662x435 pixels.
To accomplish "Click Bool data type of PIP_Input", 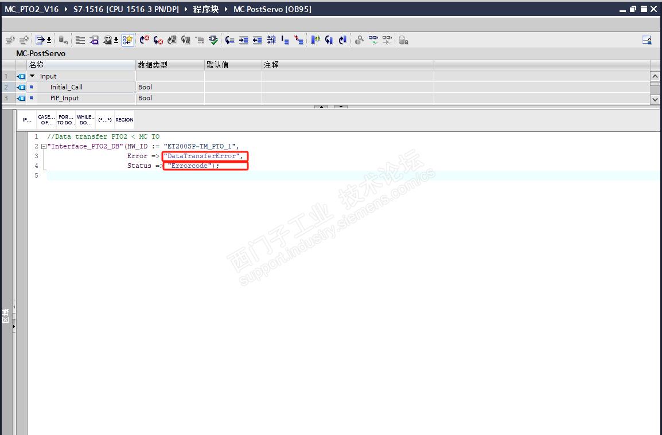I will point(145,98).
